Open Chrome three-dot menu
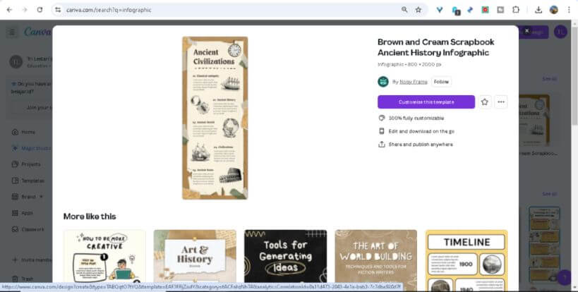578x292 pixels. click(569, 10)
